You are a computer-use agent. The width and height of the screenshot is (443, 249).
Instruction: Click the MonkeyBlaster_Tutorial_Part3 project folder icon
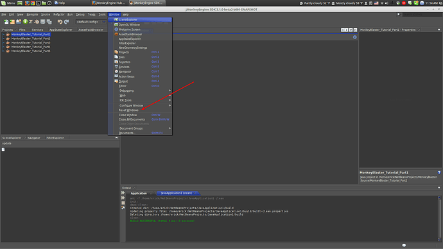point(8,42)
